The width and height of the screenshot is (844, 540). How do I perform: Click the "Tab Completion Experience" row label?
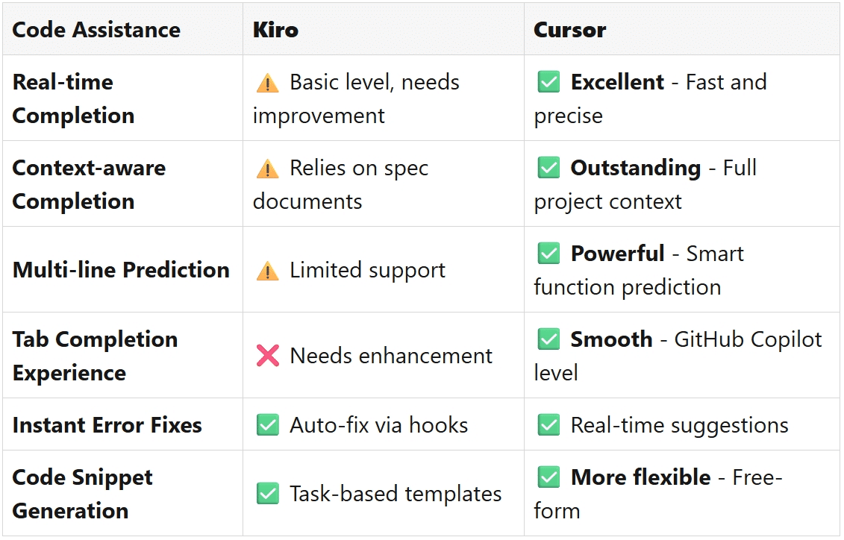[x=95, y=356]
